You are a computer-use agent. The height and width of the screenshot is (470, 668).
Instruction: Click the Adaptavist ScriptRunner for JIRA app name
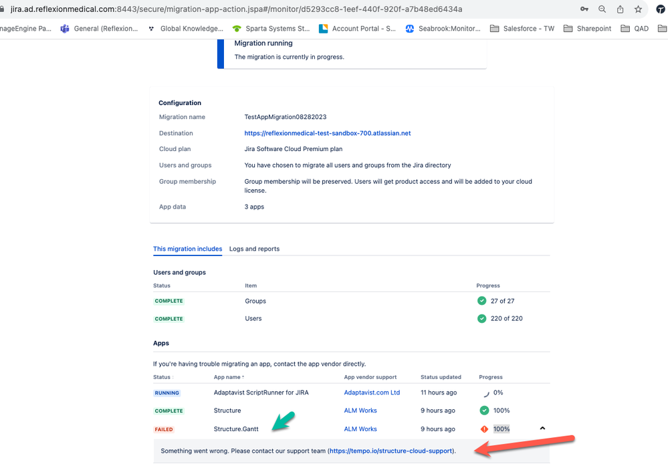[x=261, y=392]
